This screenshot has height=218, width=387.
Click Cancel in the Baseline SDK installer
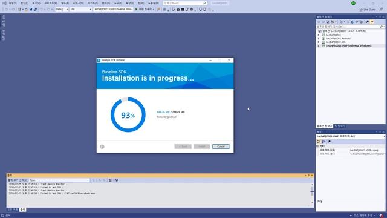[221, 147]
